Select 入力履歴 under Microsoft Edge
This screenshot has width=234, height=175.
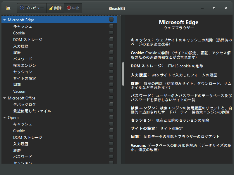tap(59, 46)
